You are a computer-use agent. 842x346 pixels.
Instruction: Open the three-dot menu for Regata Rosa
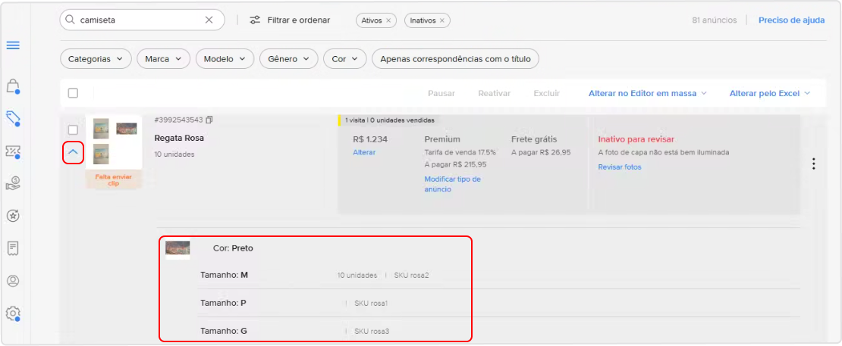pyautogui.click(x=814, y=164)
